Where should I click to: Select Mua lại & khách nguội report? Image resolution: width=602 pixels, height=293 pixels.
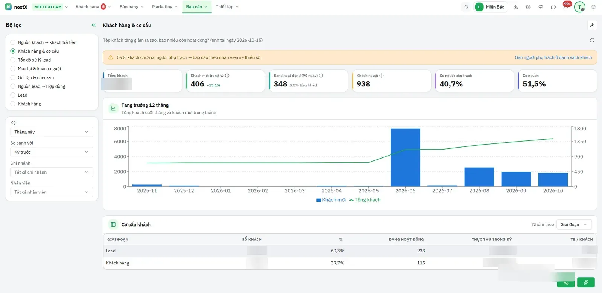(36, 69)
